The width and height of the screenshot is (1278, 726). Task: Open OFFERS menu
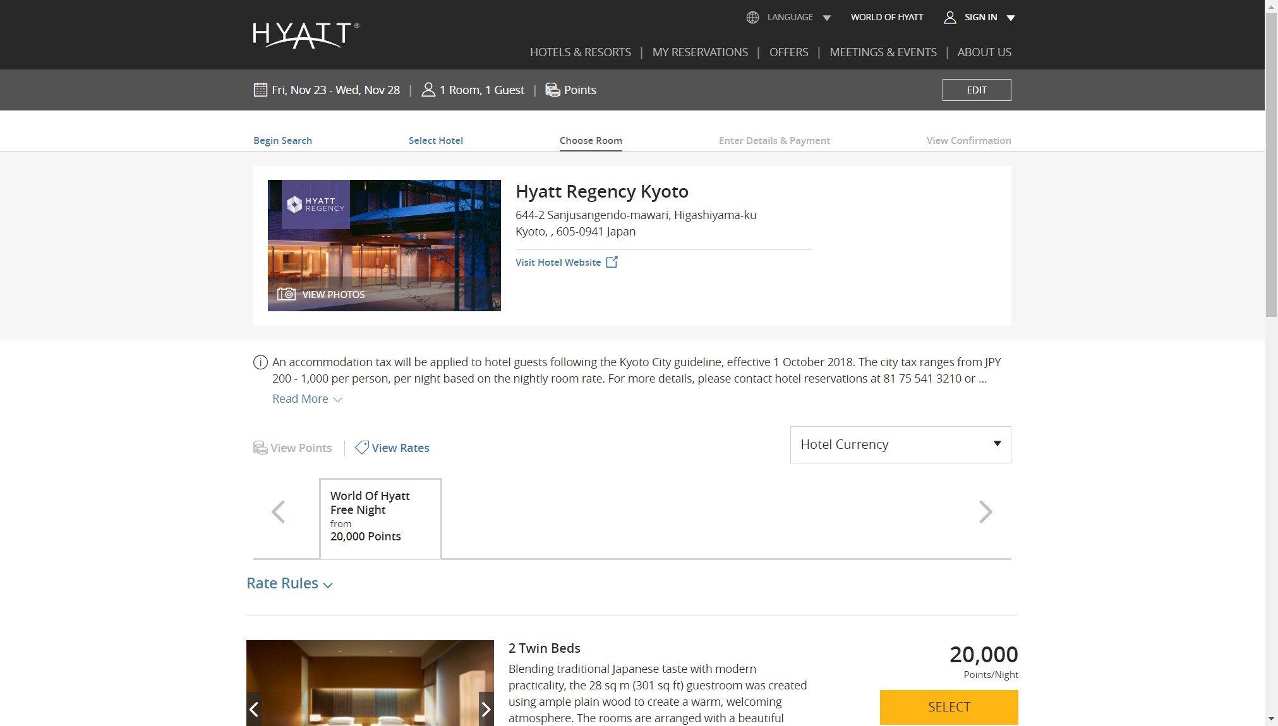click(788, 52)
